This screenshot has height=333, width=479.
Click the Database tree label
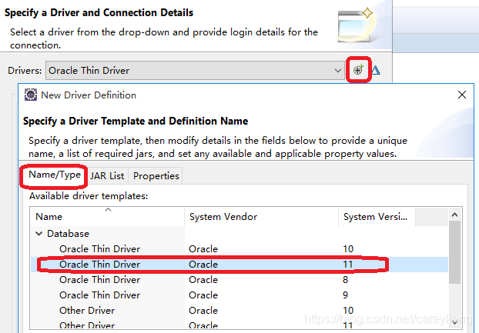(68, 234)
